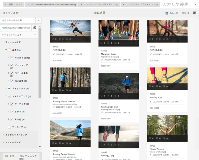Click the running_5.jpg stamp count icon

pos(60,39)
